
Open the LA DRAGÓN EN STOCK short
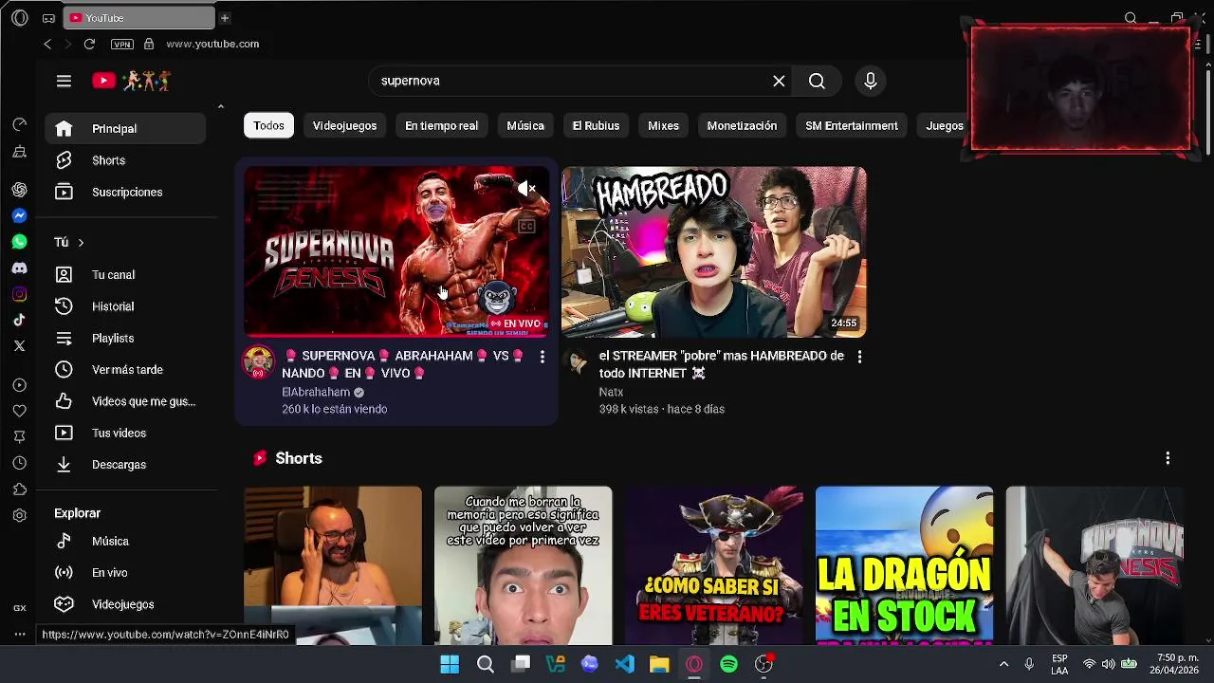(905, 565)
